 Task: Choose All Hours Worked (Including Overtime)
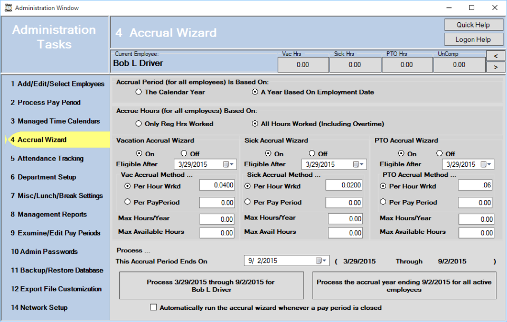[x=255, y=124]
